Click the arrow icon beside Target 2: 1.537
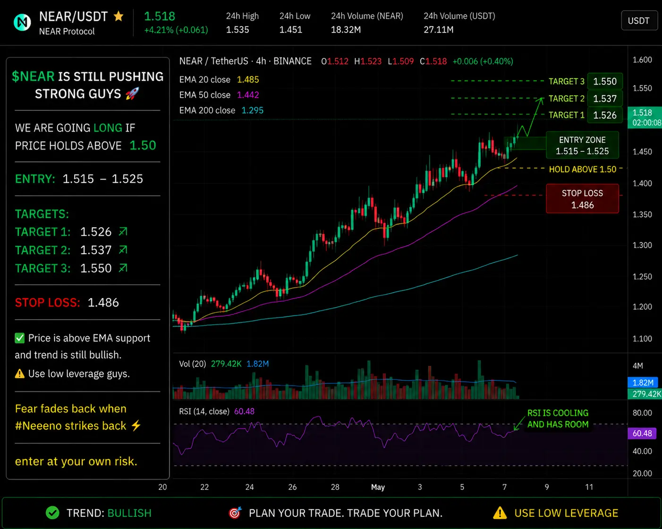This screenshot has height=529, width=662. [x=123, y=250]
